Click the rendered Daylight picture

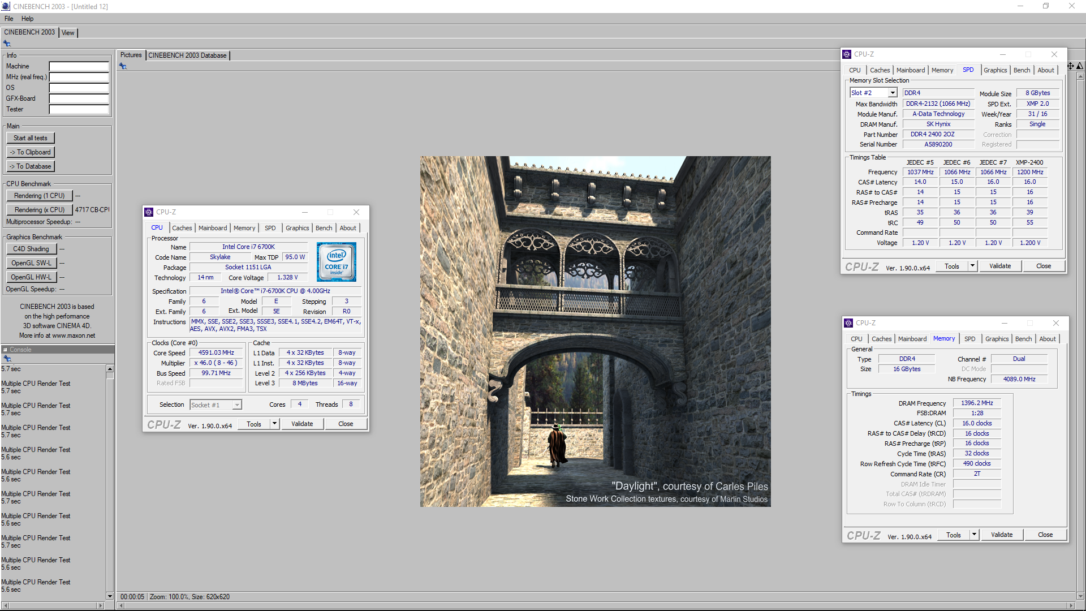coord(595,332)
